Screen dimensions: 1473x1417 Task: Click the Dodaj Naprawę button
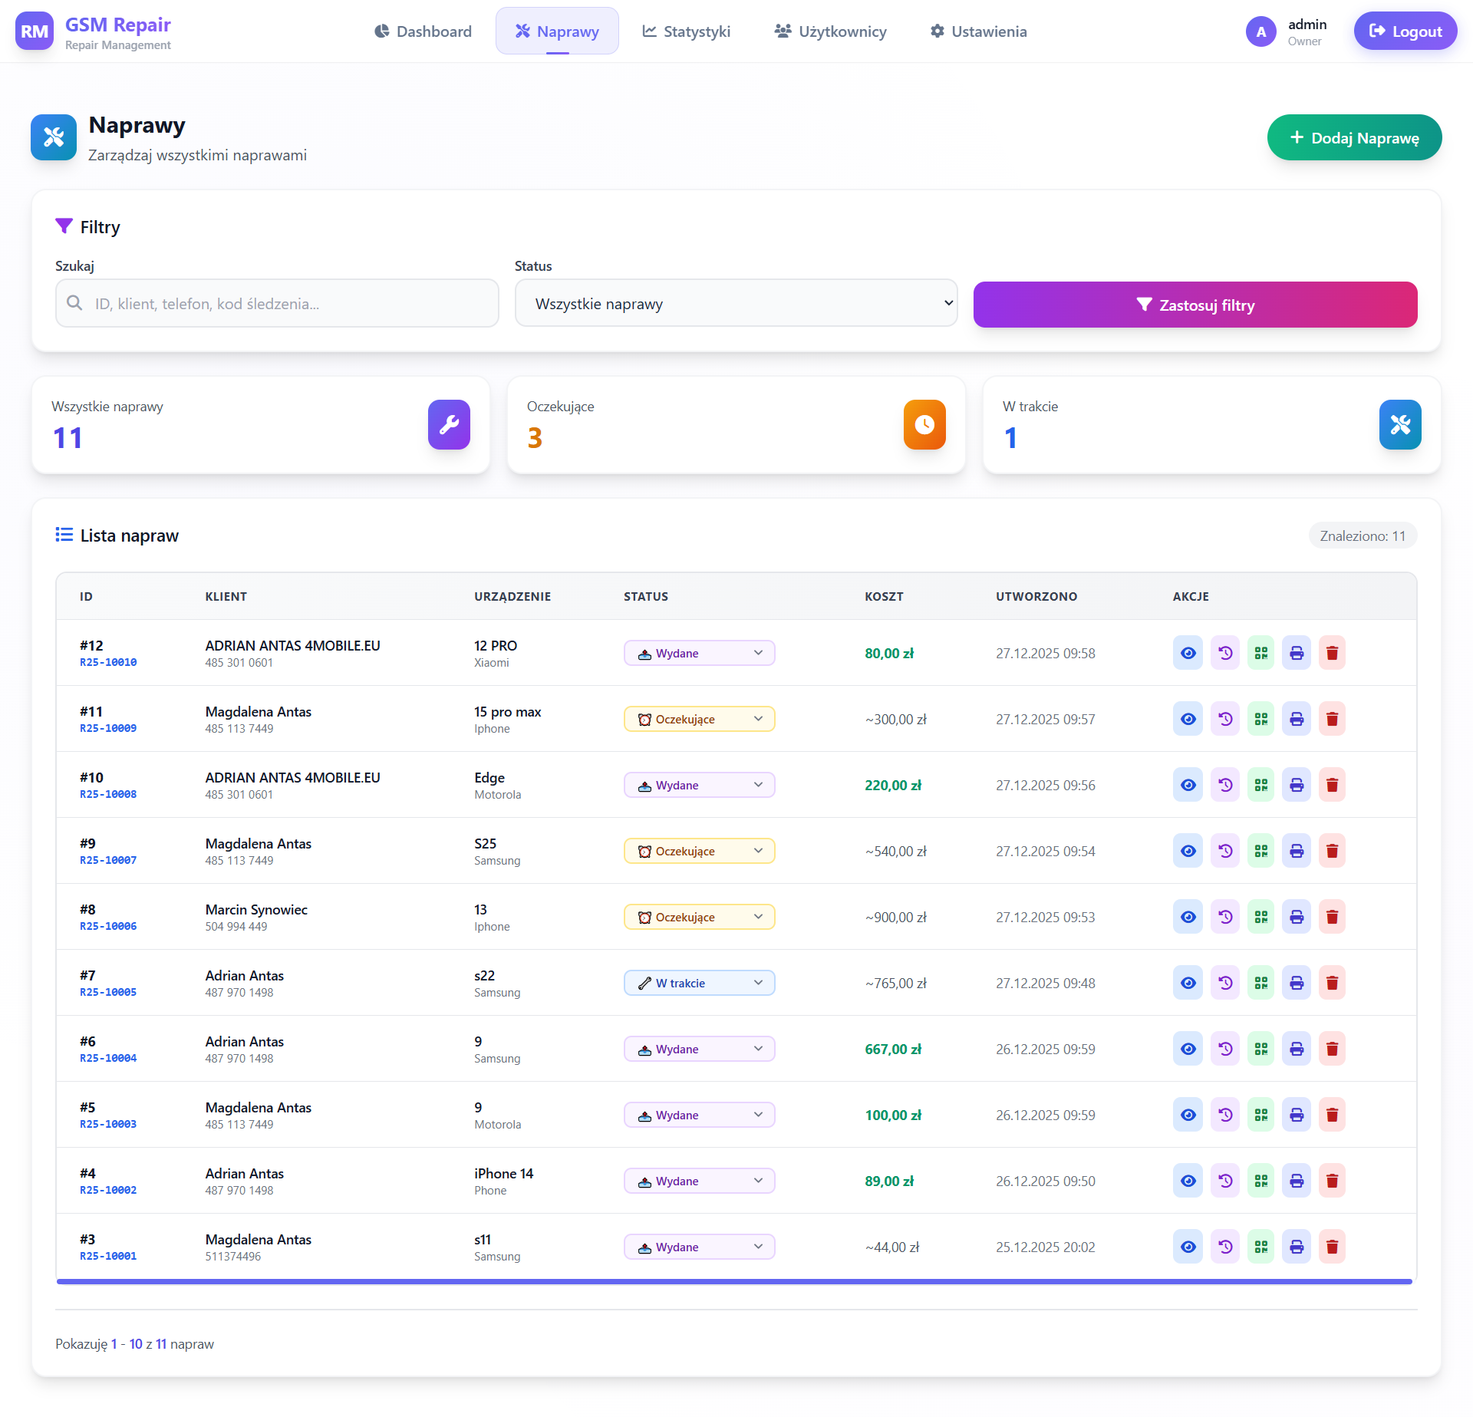[x=1354, y=137]
